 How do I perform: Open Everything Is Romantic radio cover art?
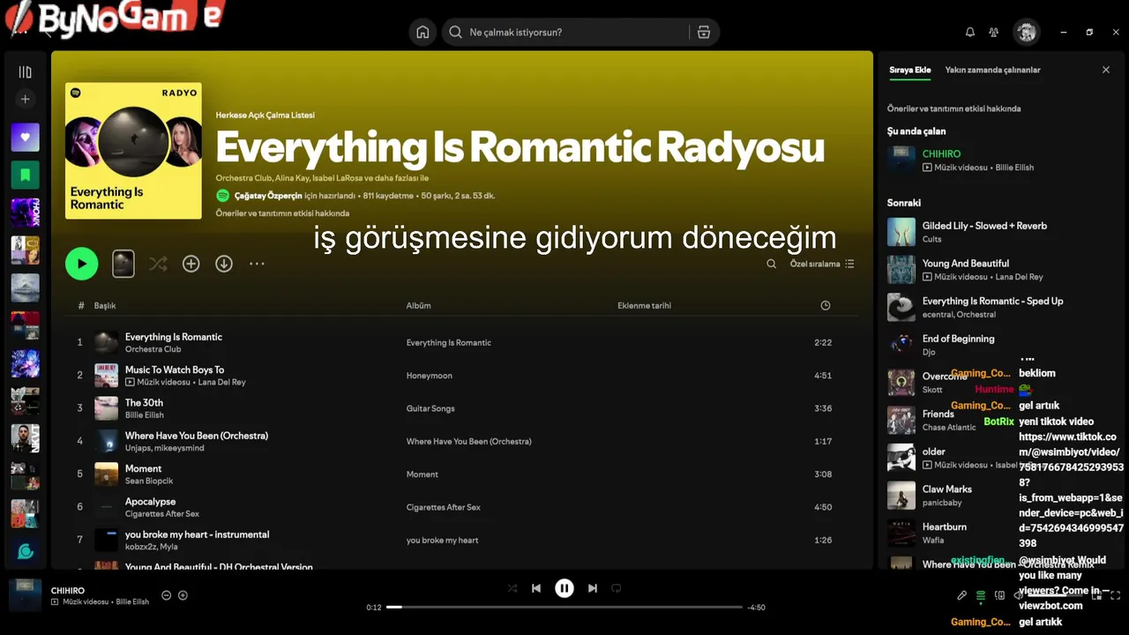133,151
